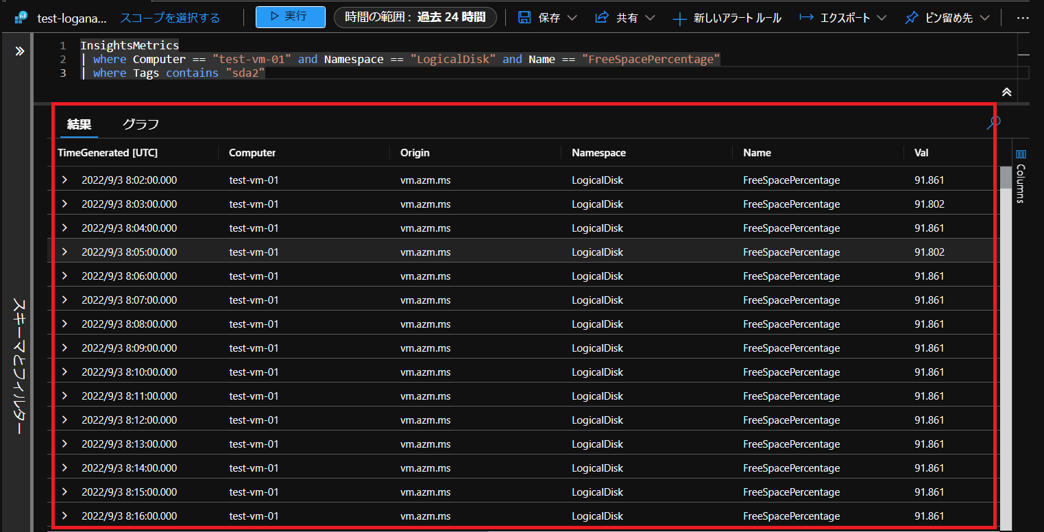Collapse the query editor with double chevron
1044x532 pixels.
(1006, 92)
